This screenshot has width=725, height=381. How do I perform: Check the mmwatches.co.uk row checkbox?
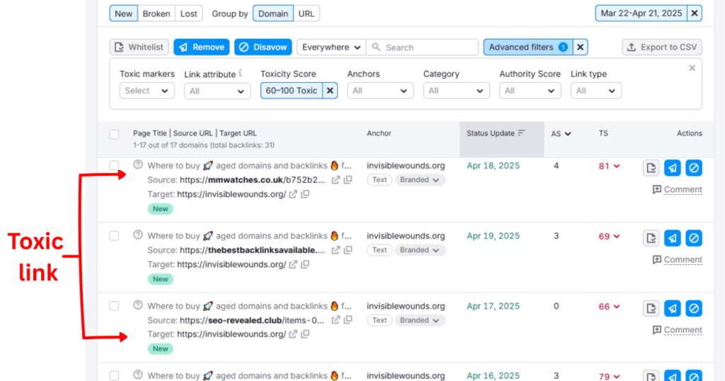114,166
